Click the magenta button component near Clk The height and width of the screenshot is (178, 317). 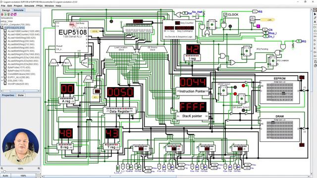(258, 26)
